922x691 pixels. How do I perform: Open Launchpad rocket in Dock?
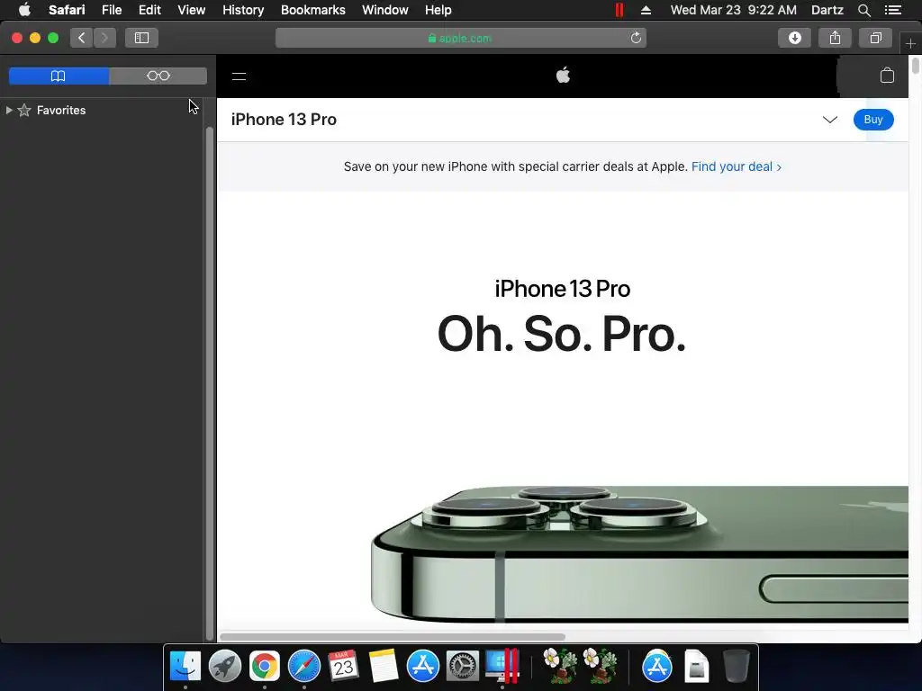click(x=224, y=666)
